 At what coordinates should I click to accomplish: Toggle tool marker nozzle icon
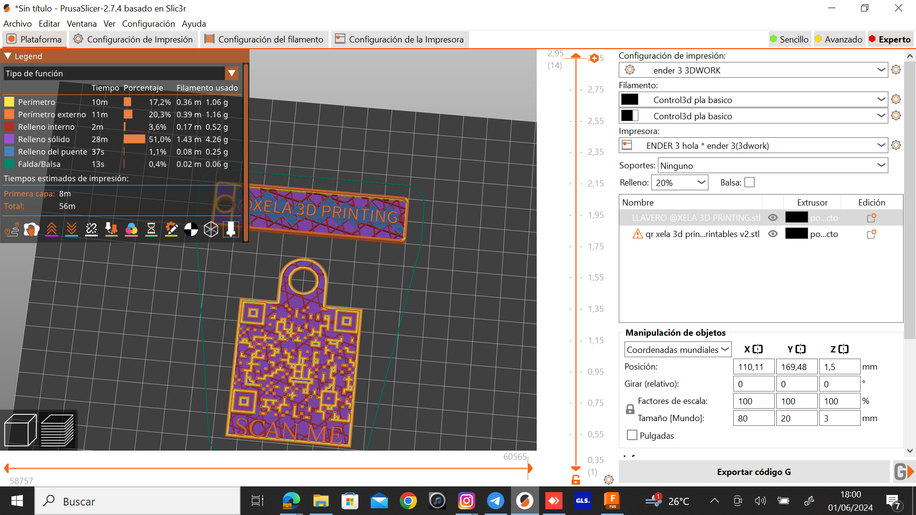(x=231, y=229)
